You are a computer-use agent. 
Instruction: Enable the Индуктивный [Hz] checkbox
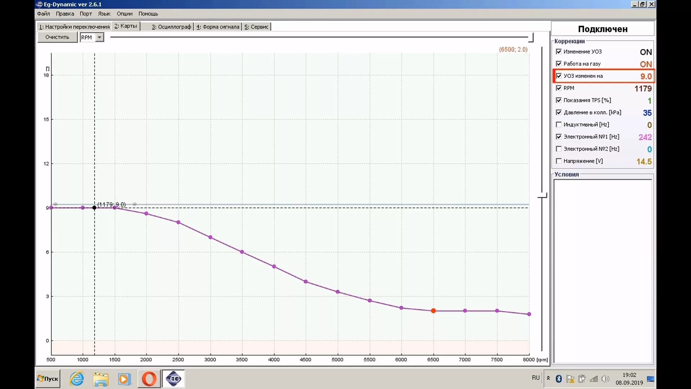coord(559,125)
